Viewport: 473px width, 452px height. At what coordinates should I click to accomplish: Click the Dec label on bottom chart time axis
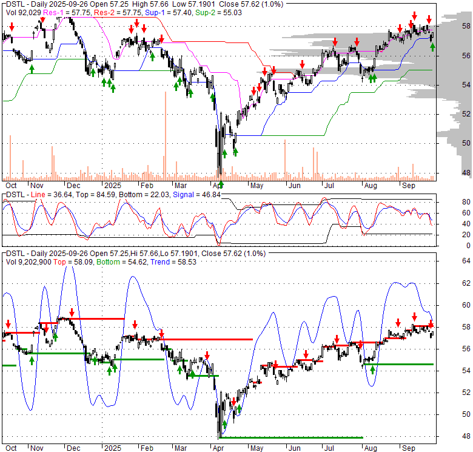73,448
